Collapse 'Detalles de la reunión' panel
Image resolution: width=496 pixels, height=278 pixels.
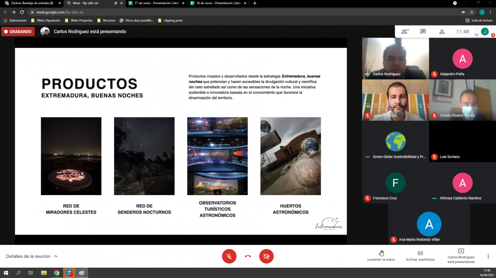point(32,256)
